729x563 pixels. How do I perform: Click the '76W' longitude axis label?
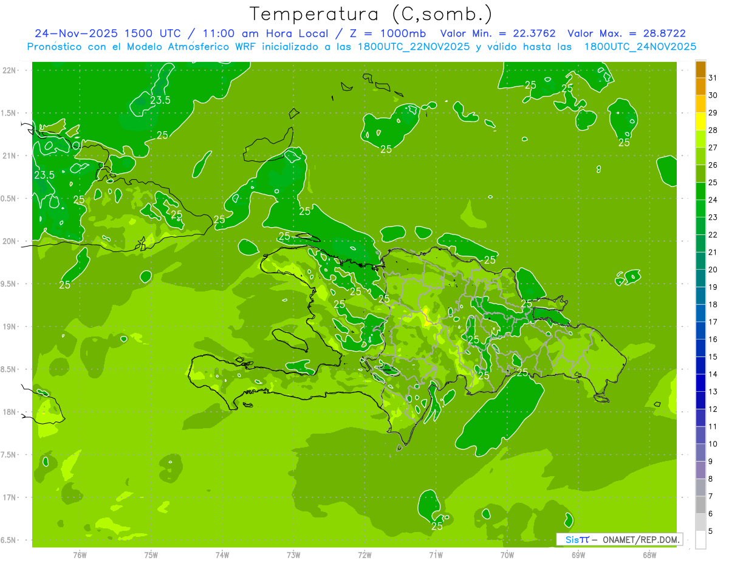pos(80,554)
